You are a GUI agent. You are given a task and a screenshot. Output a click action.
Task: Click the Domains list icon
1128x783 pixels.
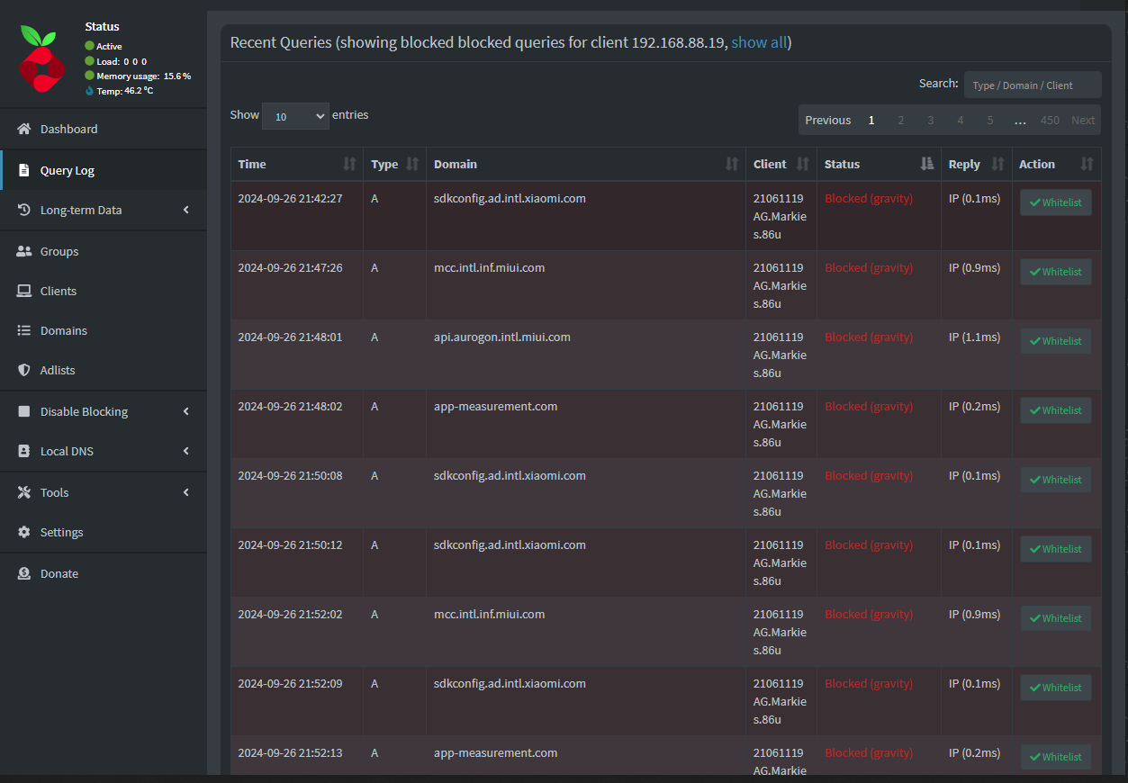pos(24,330)
